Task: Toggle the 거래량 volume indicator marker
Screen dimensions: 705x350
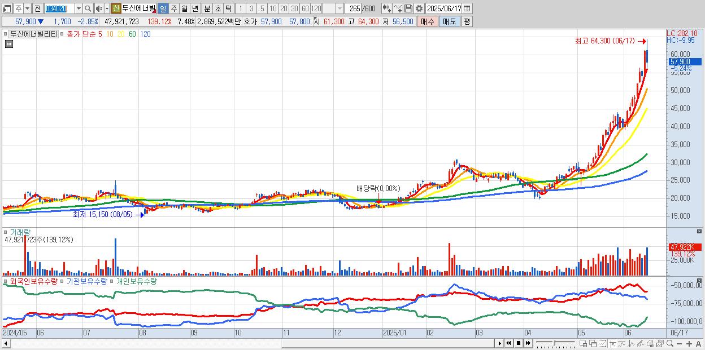Action: coord(6,232)
